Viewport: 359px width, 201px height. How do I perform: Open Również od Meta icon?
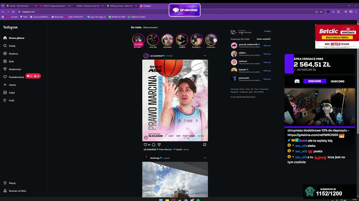pyautogui.click(x=5, y=191)
